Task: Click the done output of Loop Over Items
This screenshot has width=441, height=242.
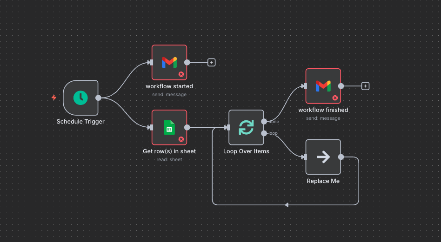Action: tap(264, 121)
